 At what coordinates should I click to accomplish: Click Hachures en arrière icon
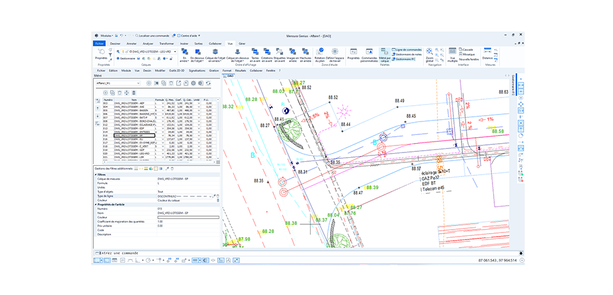(305, 51)
